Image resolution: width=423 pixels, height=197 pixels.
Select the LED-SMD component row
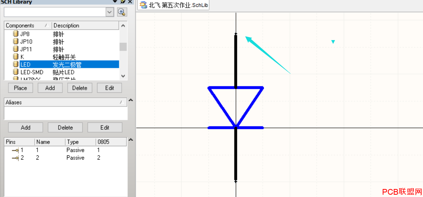tap(62, 72)
